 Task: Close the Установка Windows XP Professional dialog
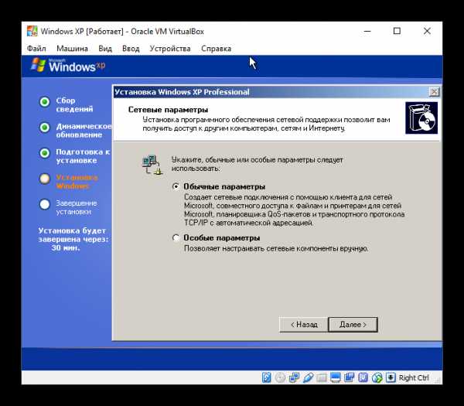point(434,92)
